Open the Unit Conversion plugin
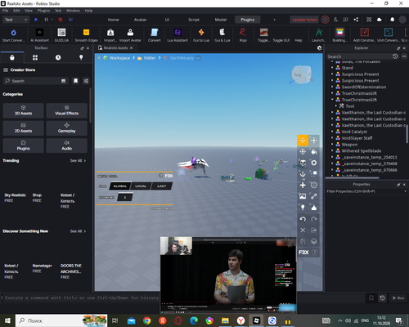This screenshot has height=327, width=409. coord(389,35)
